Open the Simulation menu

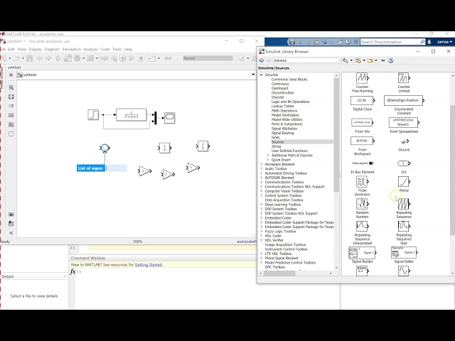coord(71,49)
